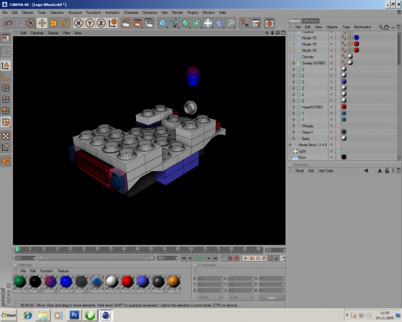Open the Plugins menu
The width and height of the screenshot is (402, 322).
pos(192,12)
